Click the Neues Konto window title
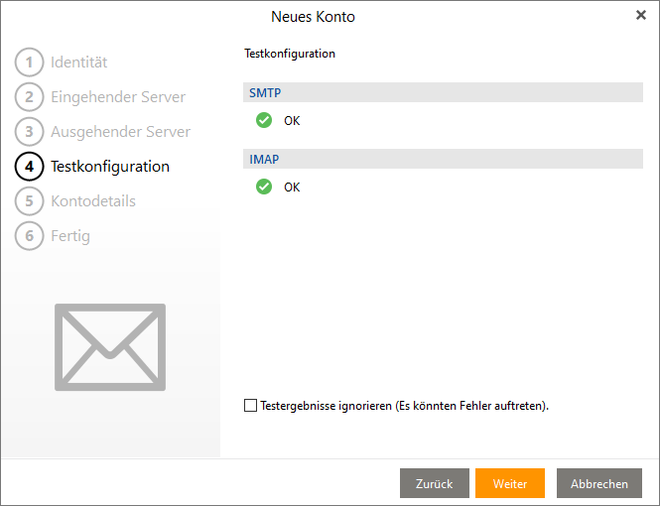Viewport: 660px width, 506px height. tap(313, 17)
